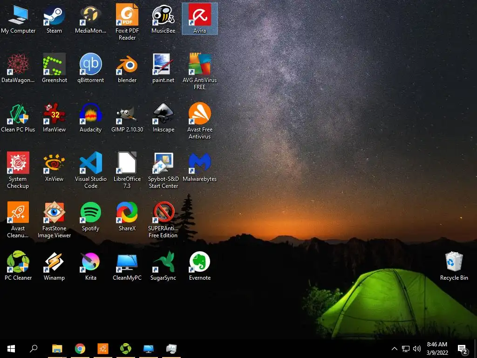Select the Recycle Bin
Image resolution: width=477 pixels, height=358 pixels.
pyautogui.click(x=454, y=266)
